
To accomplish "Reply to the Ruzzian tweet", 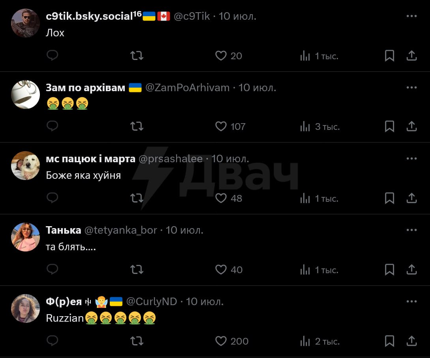I will pos(53,341).
